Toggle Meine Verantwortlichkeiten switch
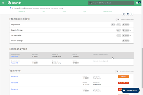The height and width of the screenshot is (95, 143). click(x=117, y=19)
